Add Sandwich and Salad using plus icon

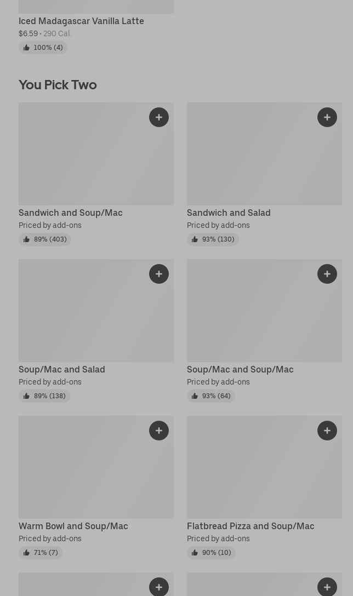click(x=327, y=117)
